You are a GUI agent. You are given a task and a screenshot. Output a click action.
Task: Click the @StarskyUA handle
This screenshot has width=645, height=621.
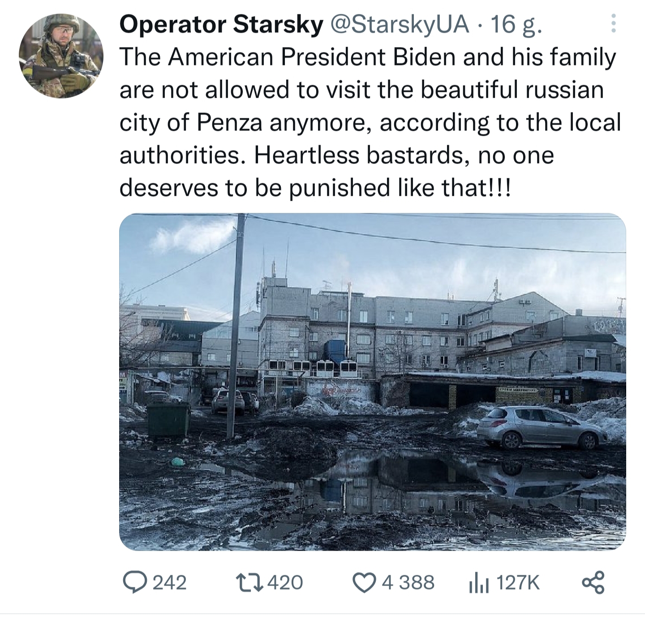click(400, 24)
